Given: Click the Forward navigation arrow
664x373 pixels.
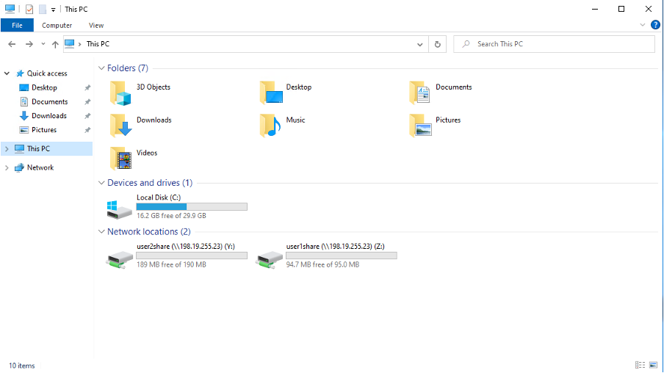Looking at the screenshot, I should pos(29,44).
